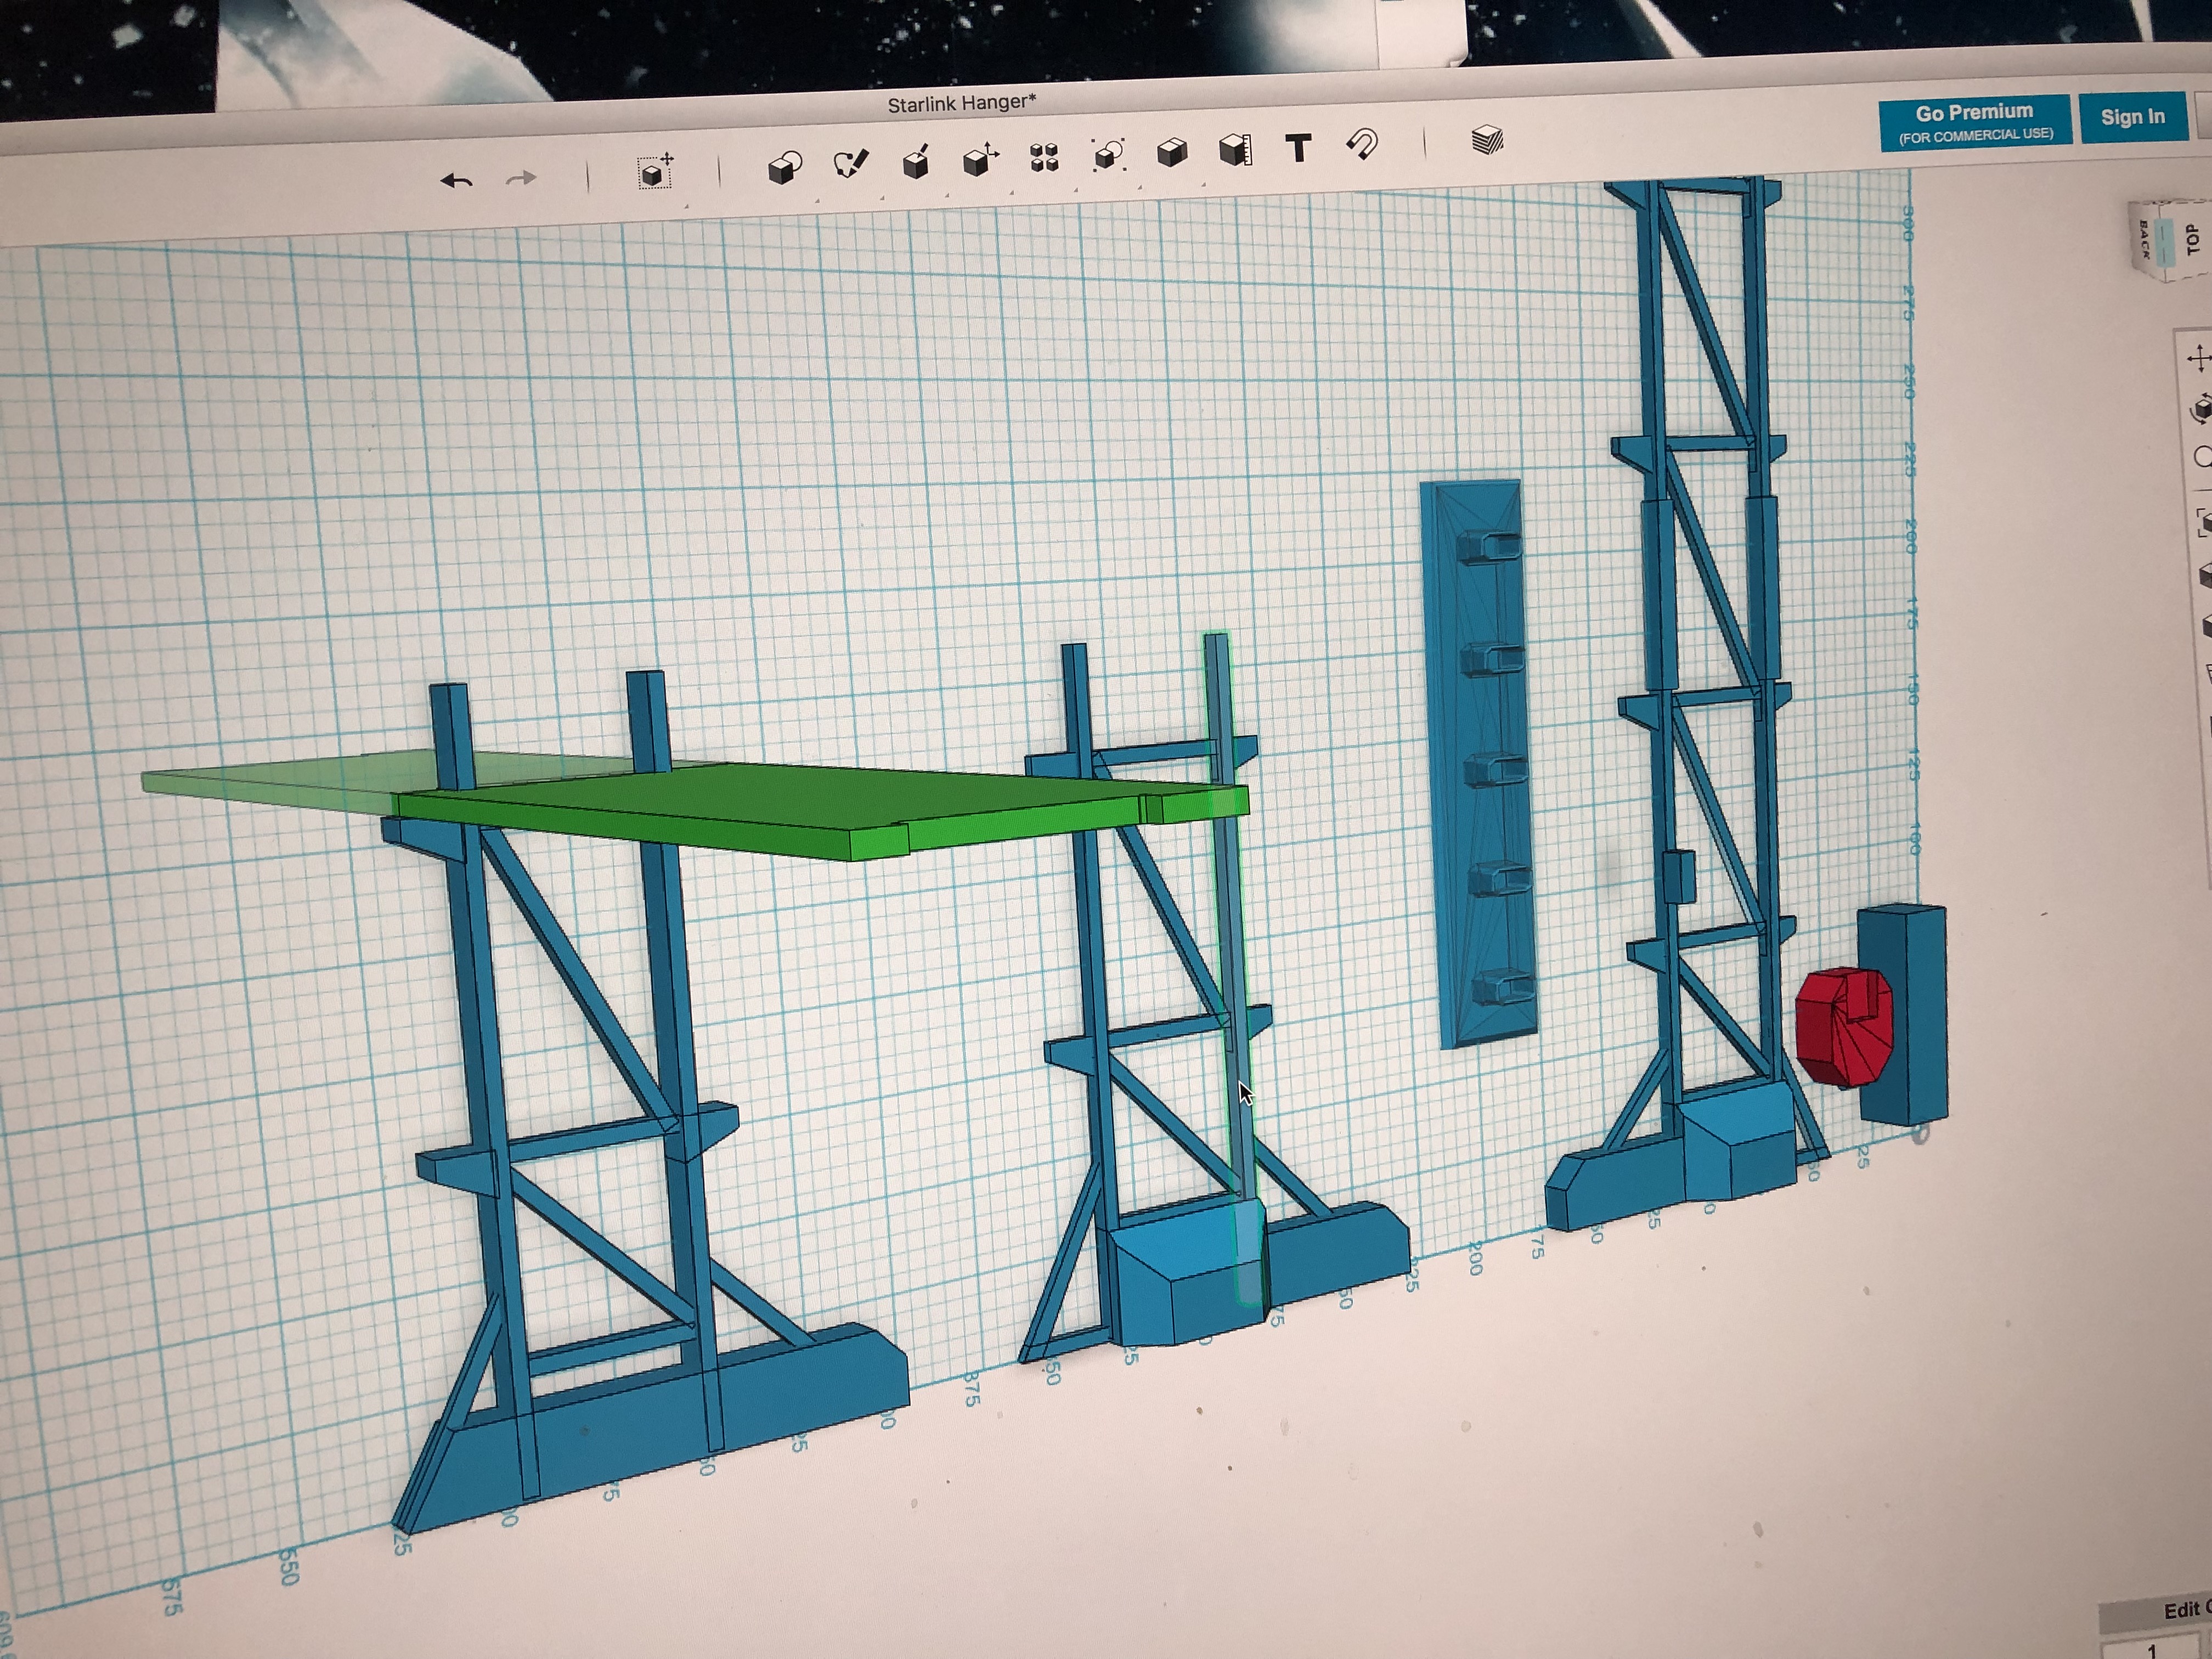The width and height of the screenshot is (2212, 1659).
Task: Open the Modify tool menu
Action: [x=979, y=159]
